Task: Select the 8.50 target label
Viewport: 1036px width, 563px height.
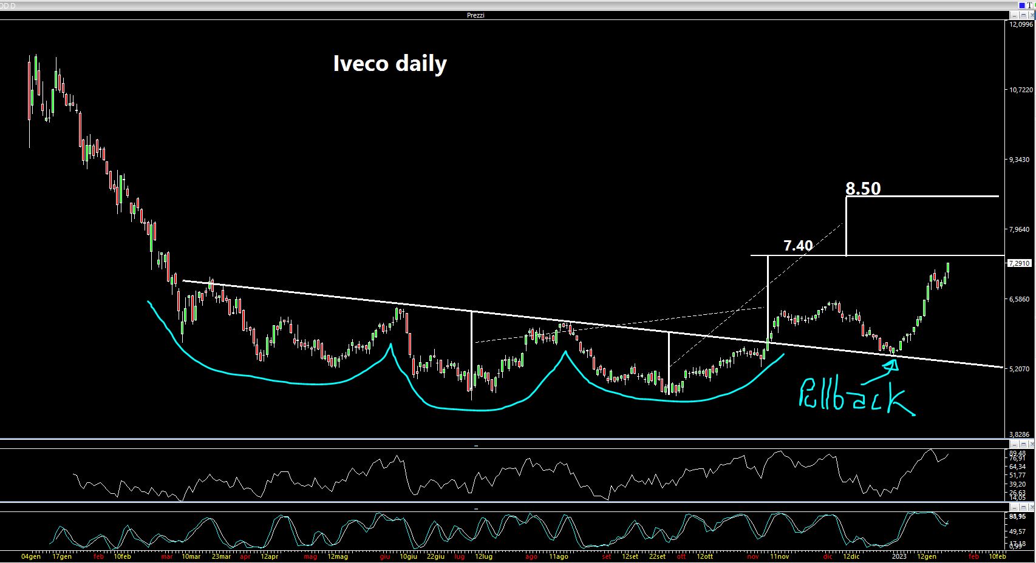Action: (x=863, y=188)
